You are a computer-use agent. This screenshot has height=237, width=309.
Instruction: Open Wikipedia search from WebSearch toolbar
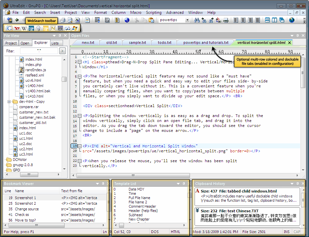tap(24, 28)
